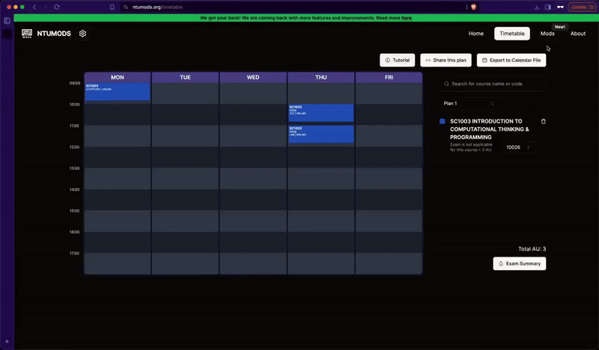Open the settings gear next to NTUMODS
The width and height of the screenshot is (599, 350).
tap(83, 34)
